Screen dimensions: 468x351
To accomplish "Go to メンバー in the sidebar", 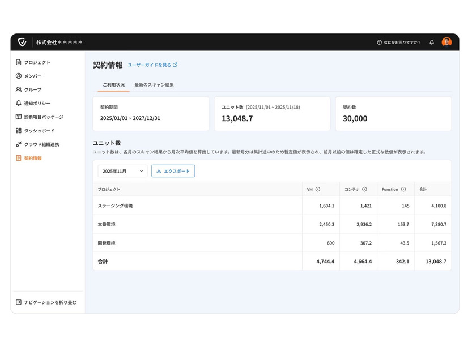I will click(33, 76).
